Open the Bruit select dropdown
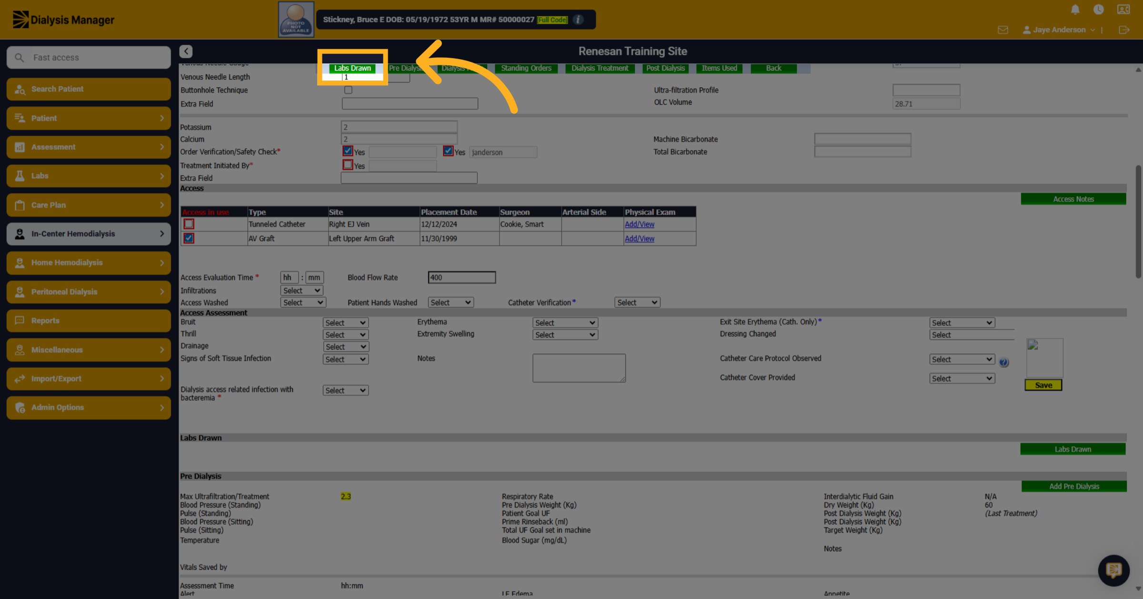Screen dimensions: 1143x599 click(x=345, y=323)
